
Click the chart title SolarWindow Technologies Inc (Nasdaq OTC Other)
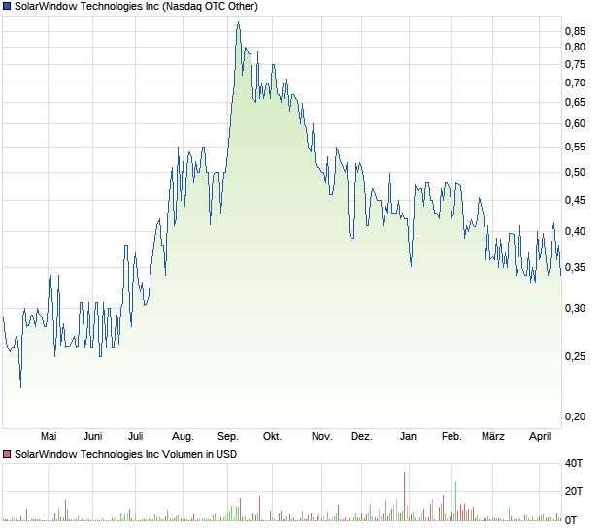click(136, 7)
